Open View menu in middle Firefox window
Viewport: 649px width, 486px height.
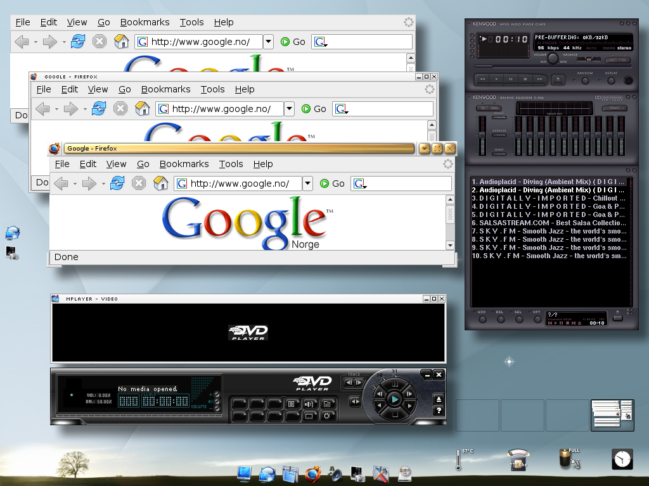[x=98, y=89]
